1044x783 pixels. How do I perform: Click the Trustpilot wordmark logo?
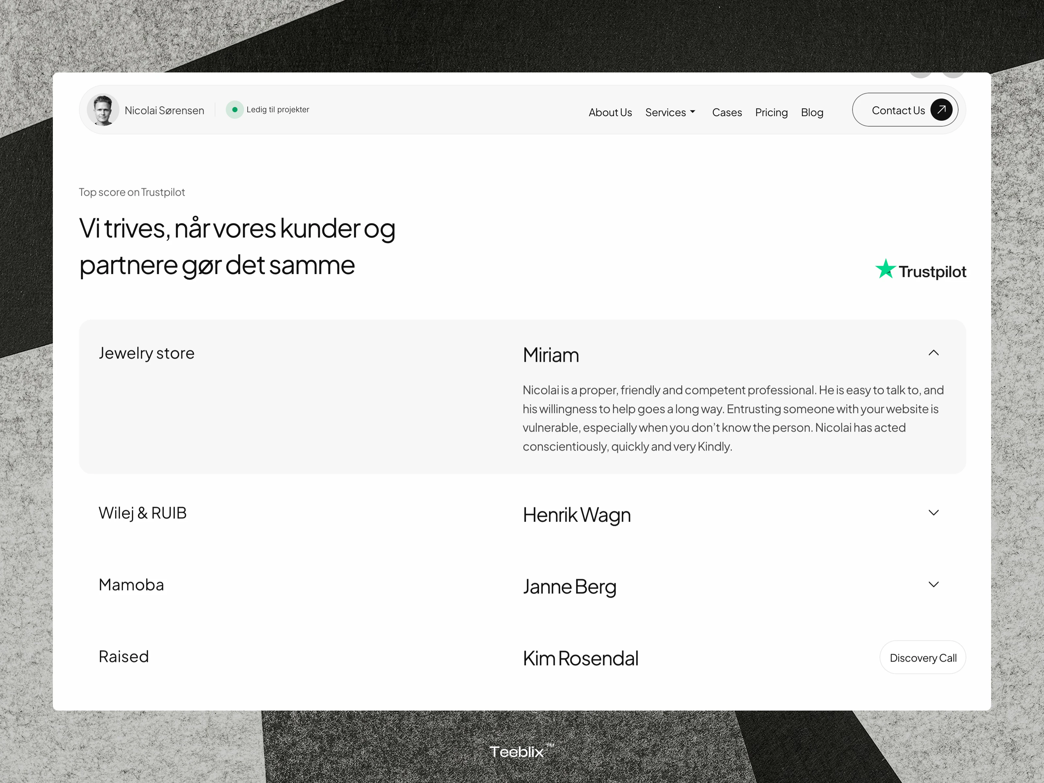tap(933, 271)
